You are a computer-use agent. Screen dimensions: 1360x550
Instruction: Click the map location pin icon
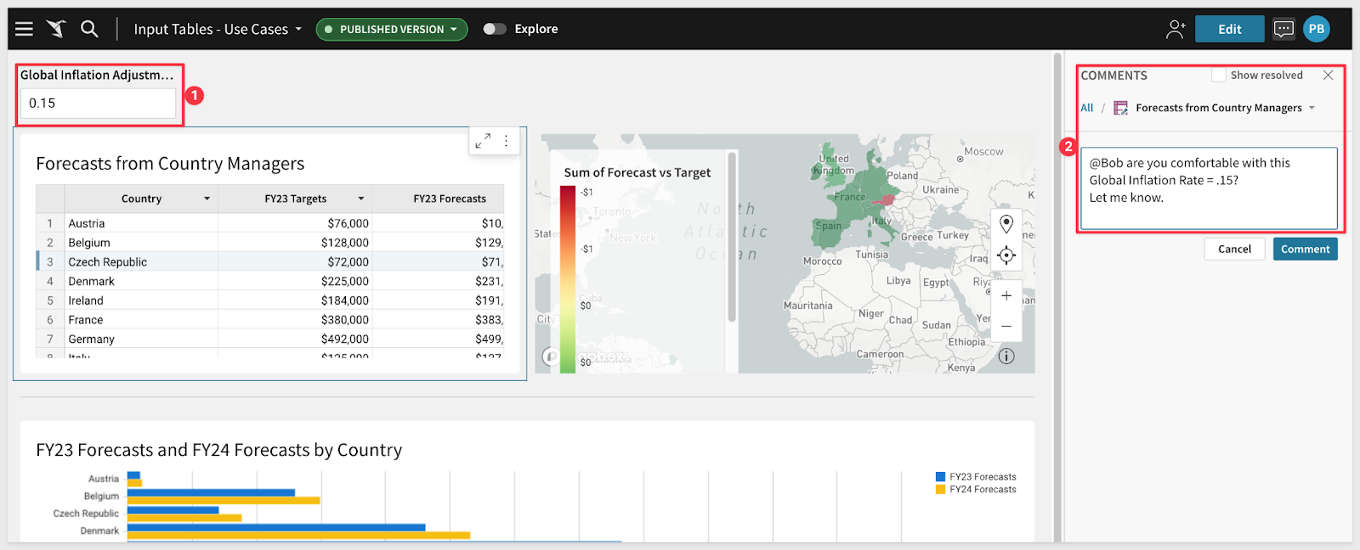[1006, 224]
